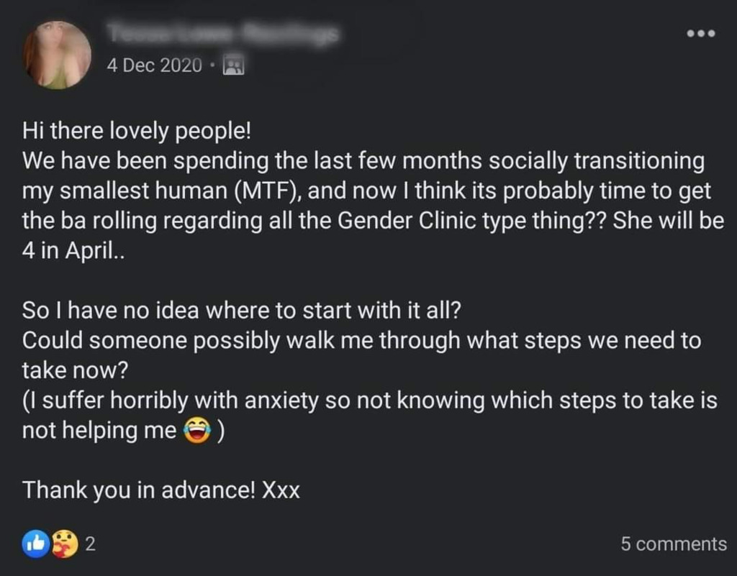The width and height of the screenshot is (737, 576).
Task: Open the "5 comments" link
Action: [x=674, y=544]
